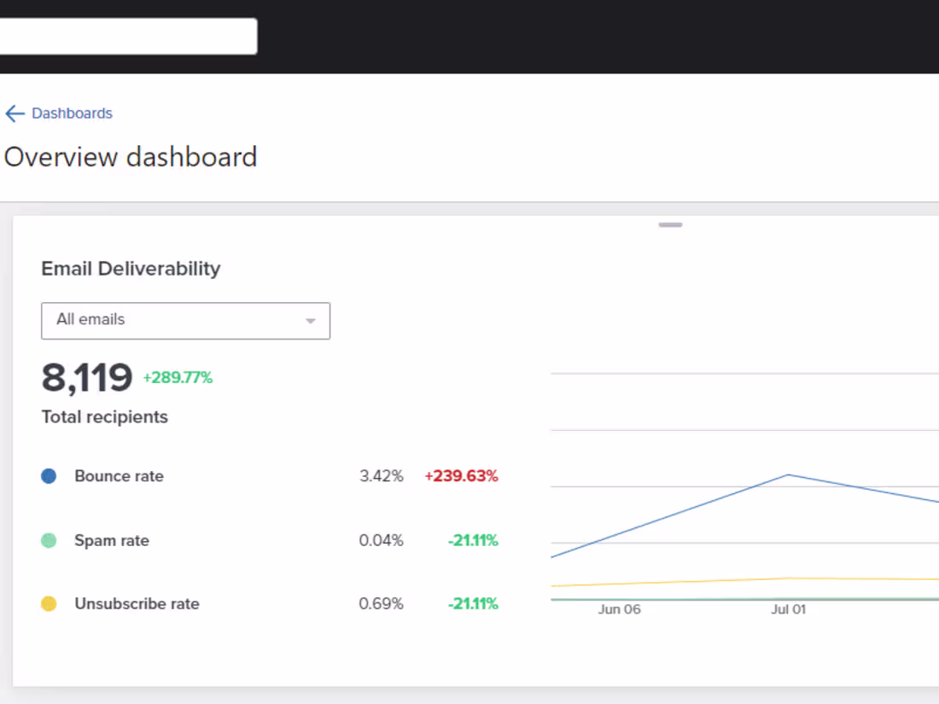Select the Spam rate label
Screen dimensions: 939x704
tap(112, 540)
